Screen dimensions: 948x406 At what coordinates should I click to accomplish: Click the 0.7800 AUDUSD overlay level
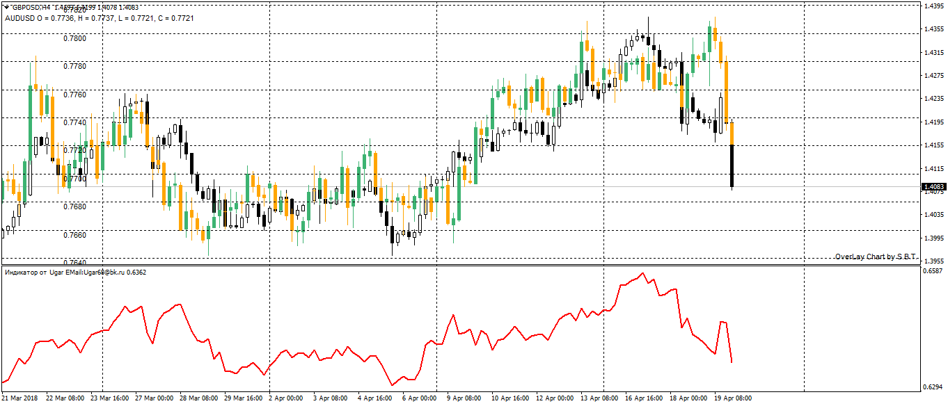pyautogui.click(x=76, y=38)
